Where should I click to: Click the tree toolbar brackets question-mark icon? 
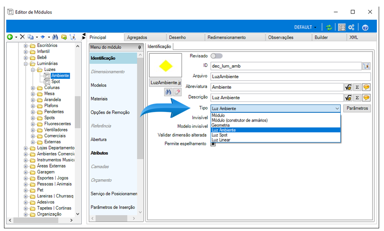pos(72,37)
